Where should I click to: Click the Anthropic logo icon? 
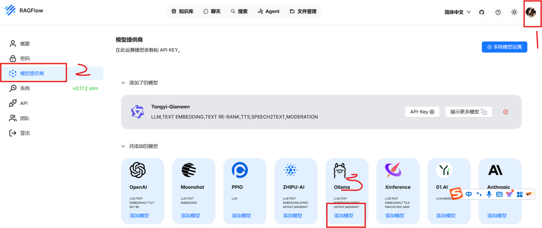click(x=495, y=170)
